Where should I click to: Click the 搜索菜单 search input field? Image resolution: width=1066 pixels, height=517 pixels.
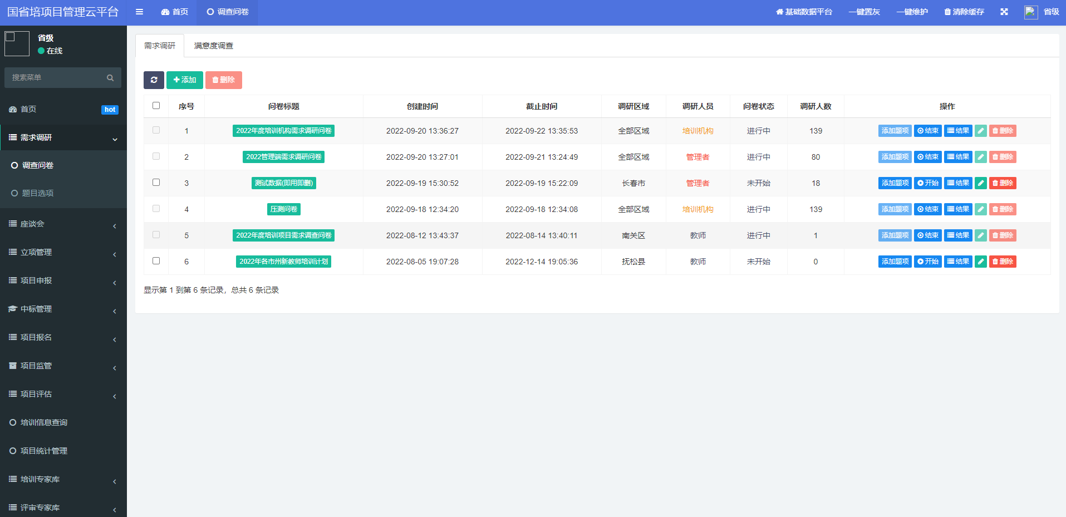(x=56, y=78)
